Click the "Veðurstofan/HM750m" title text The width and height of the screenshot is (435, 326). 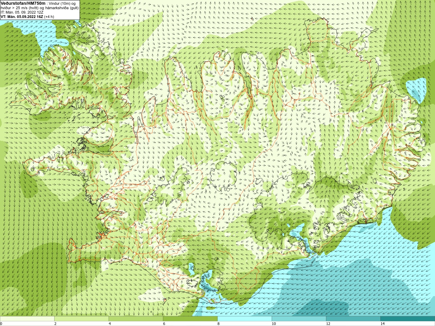23,3
